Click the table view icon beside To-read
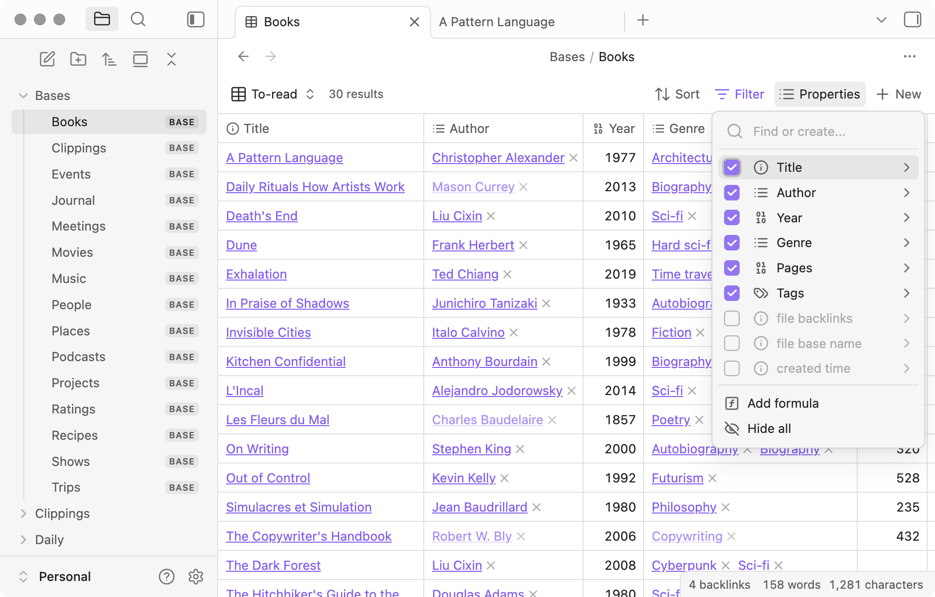The width and height of the screenshot is (935, 597). coord(238,94)
